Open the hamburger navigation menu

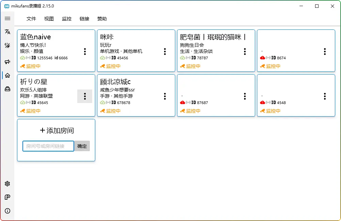[x=7, y=19]
